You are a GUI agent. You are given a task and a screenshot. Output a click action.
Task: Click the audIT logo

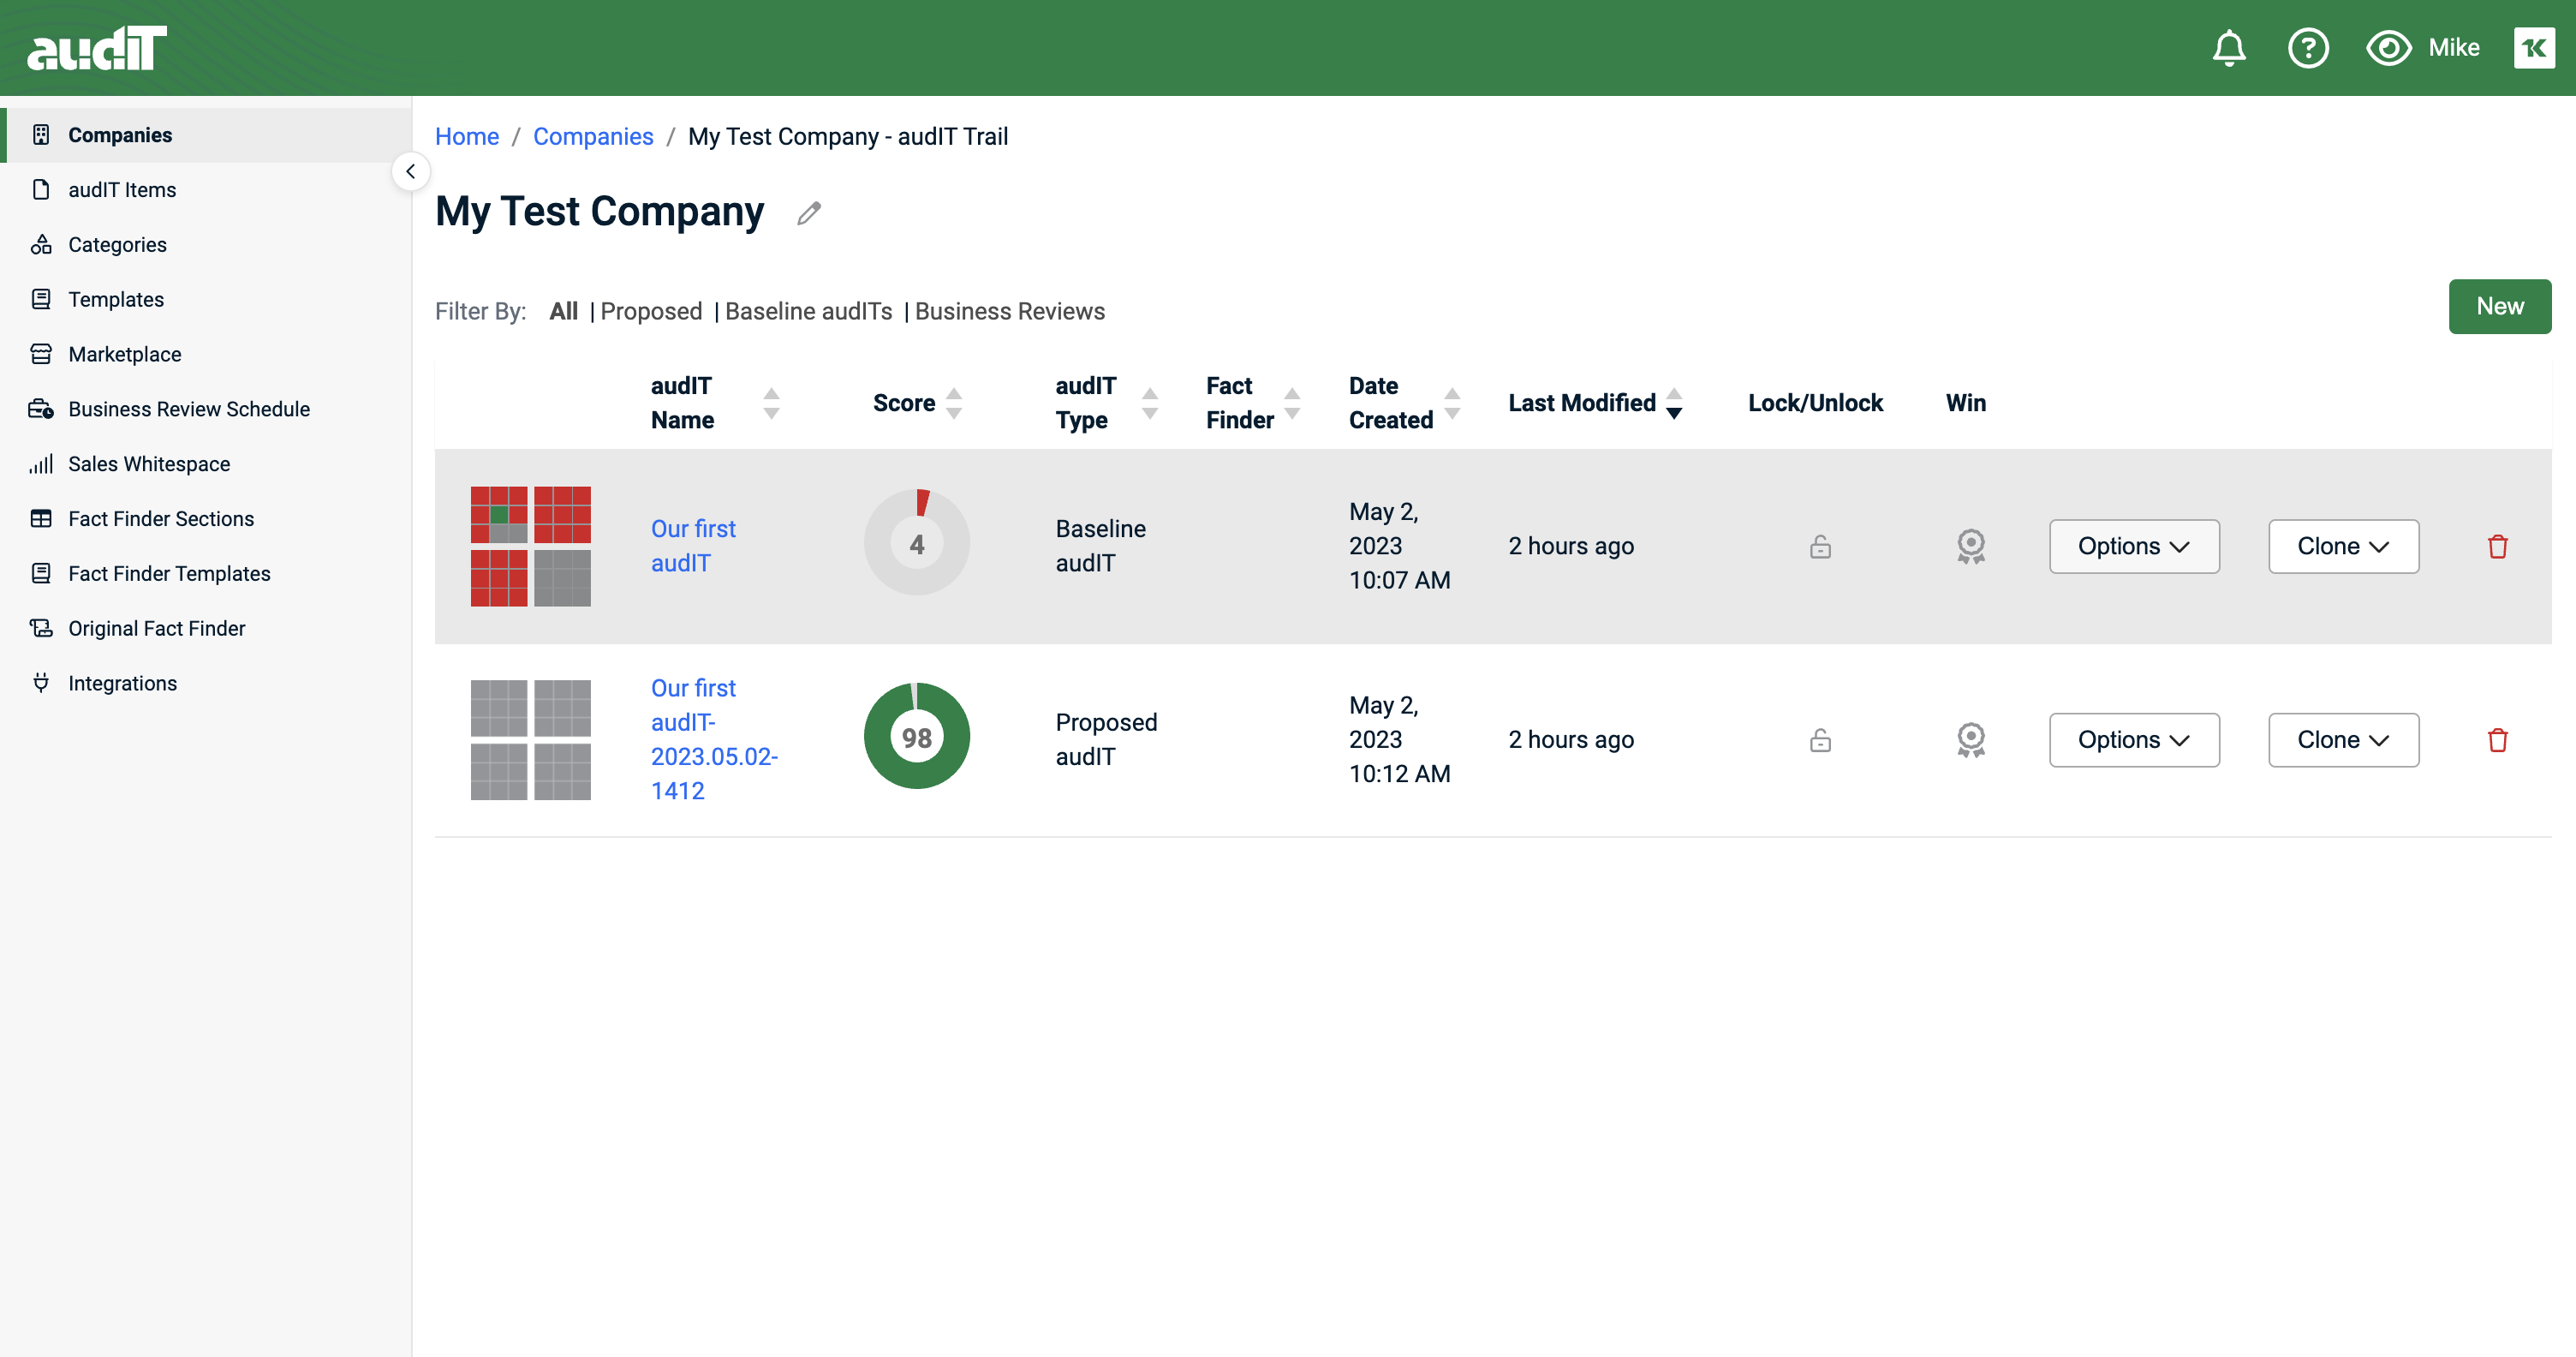pos(97,48)
